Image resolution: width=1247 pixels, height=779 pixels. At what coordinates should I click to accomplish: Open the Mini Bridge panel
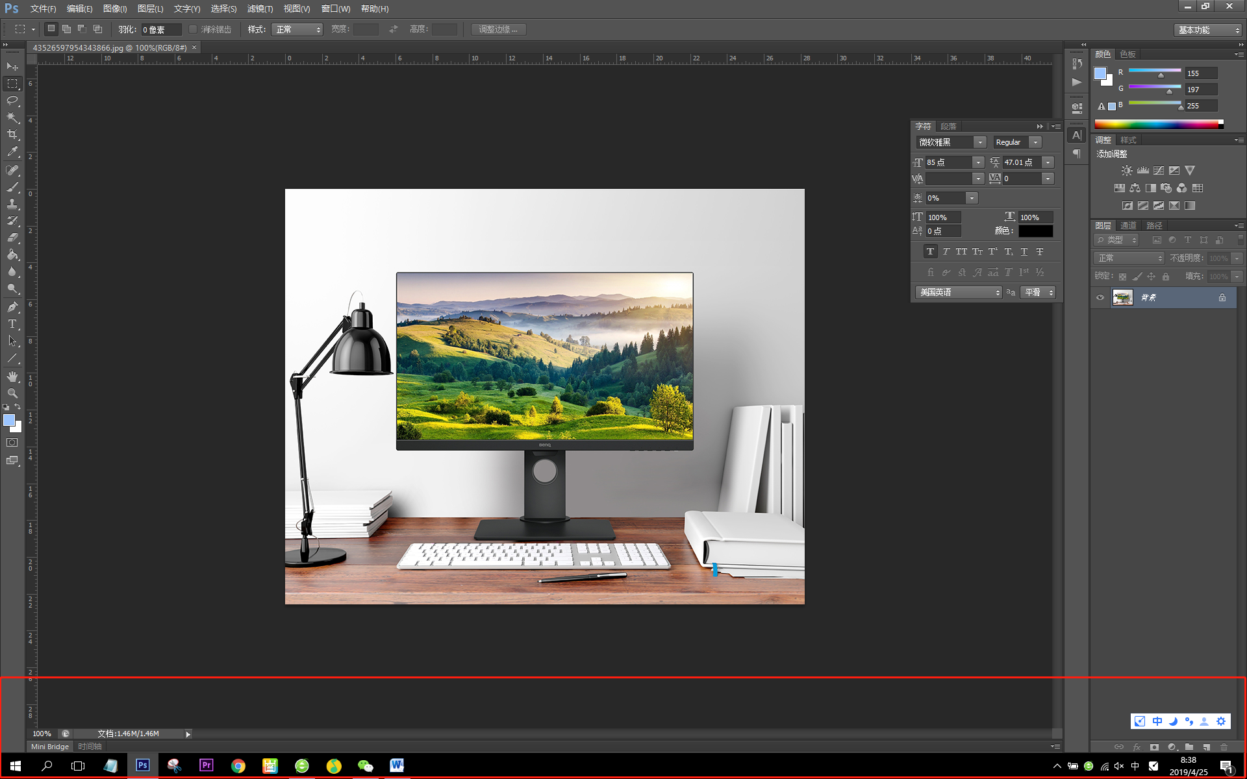coord(50,747)
